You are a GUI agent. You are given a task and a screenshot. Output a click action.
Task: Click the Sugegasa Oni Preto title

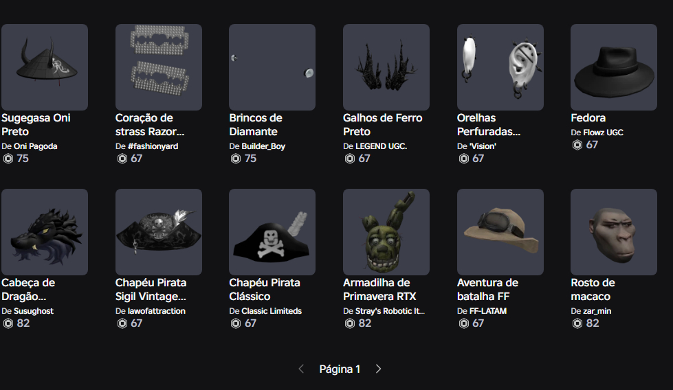[x=36, y=125]
